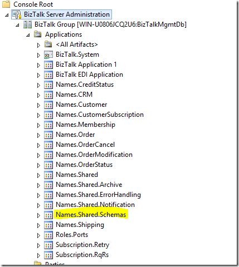This screenshot has height=267, width=239.
Task: Expand the Names.Shared.Notification node
Action: [x=38, y=205]
